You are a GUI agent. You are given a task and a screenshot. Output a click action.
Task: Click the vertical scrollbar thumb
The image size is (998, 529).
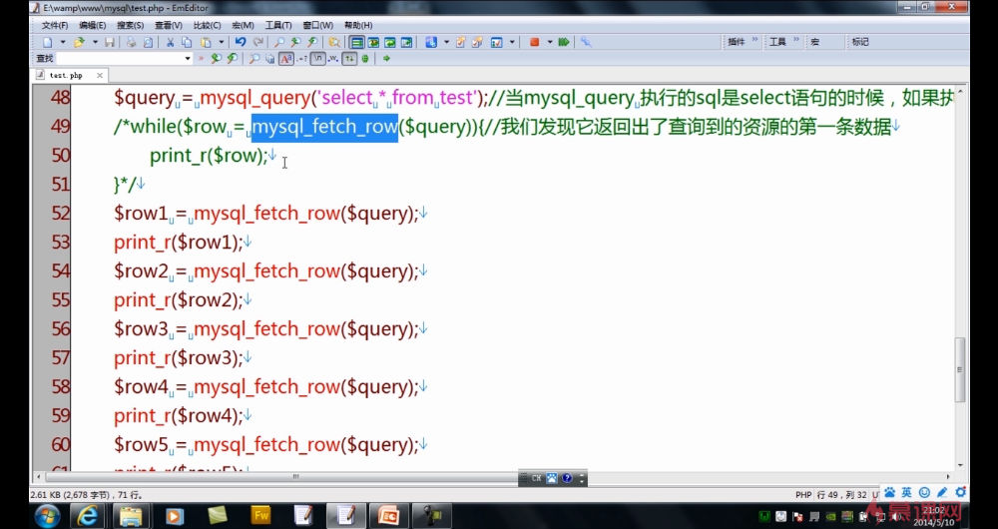(x=960, y=369)
